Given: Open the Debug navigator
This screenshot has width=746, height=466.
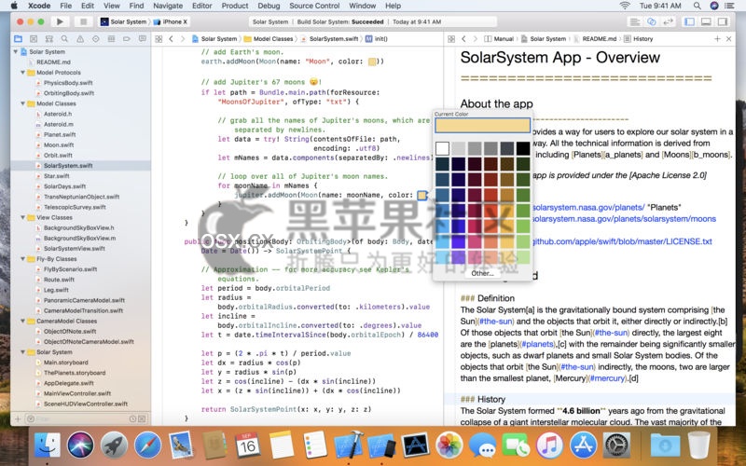Looking at the screenshot, I should pos(111,39).
